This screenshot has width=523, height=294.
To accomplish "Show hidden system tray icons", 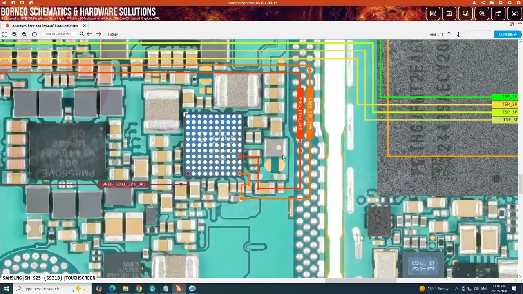I will tap(457, 289).
